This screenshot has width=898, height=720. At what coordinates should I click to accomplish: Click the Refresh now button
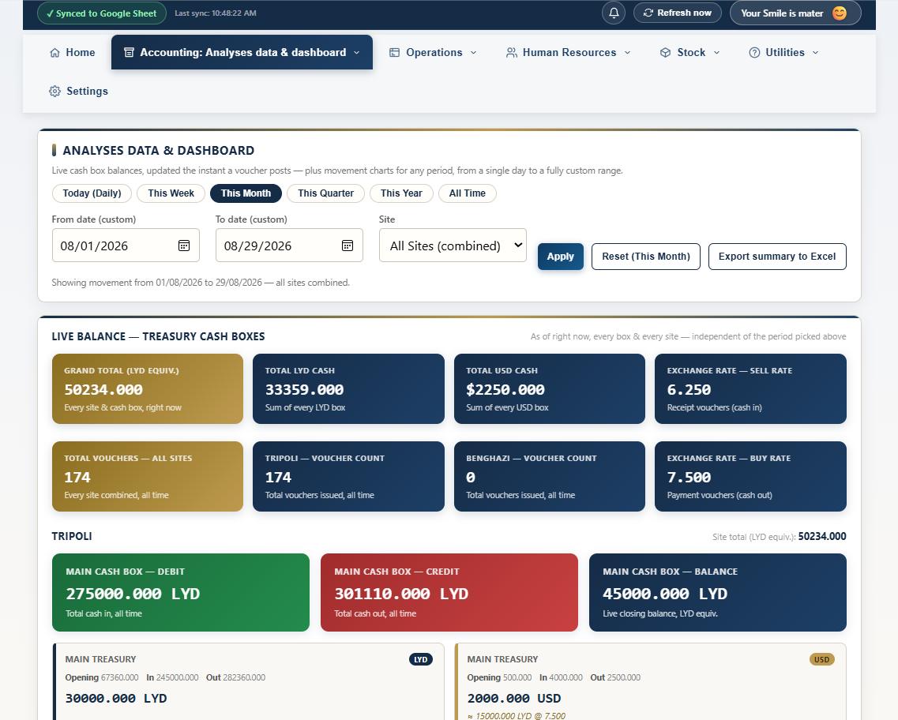click(x=677, y=13)
